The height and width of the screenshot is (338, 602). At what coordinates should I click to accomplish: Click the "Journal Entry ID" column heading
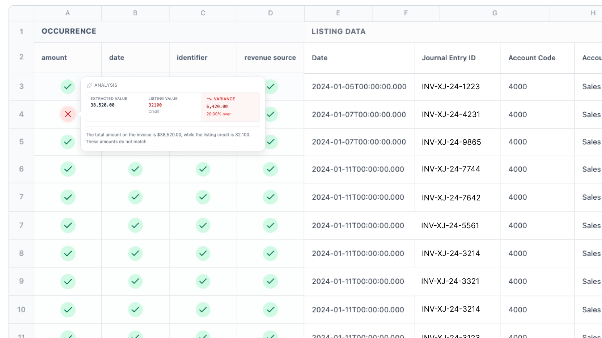pyautogui.click(x=449, y=58)
